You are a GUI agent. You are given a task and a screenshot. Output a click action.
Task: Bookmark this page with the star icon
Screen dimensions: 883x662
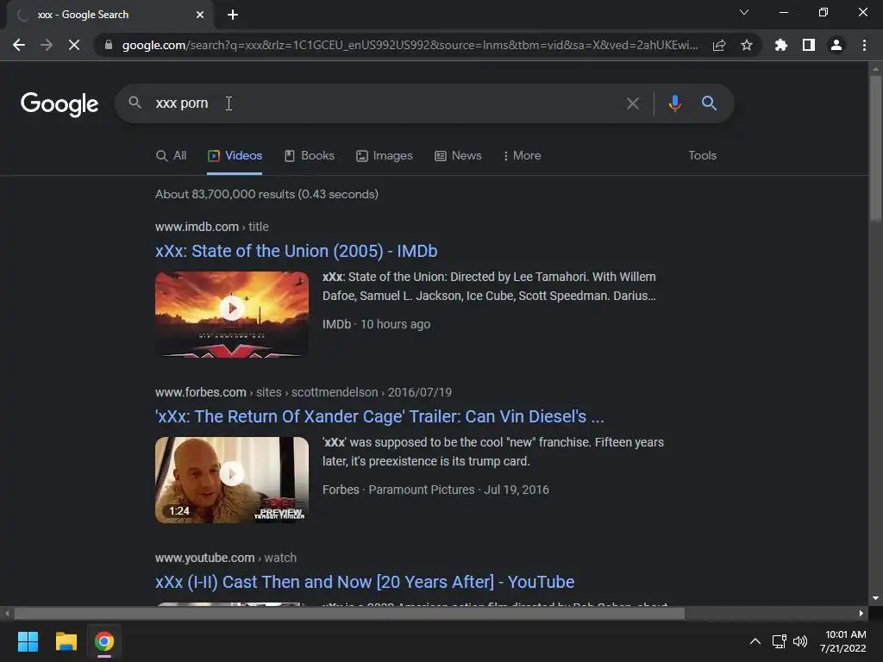[747, 45]
